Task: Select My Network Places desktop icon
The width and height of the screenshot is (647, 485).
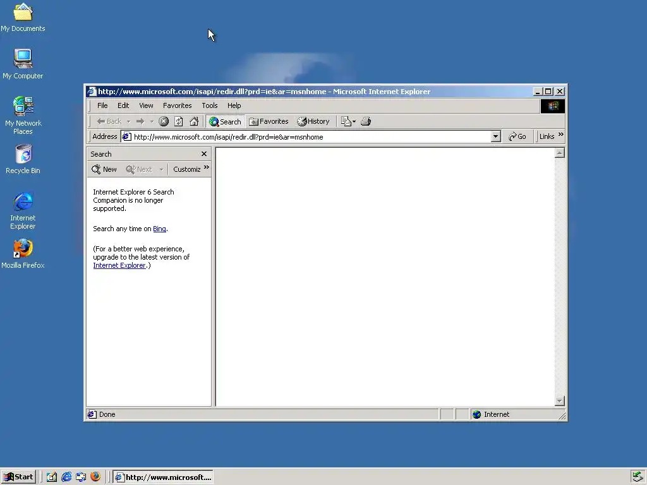Action: point(23,116)
